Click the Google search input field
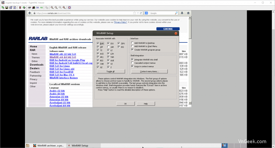The image size is (275, 148). 162,13
